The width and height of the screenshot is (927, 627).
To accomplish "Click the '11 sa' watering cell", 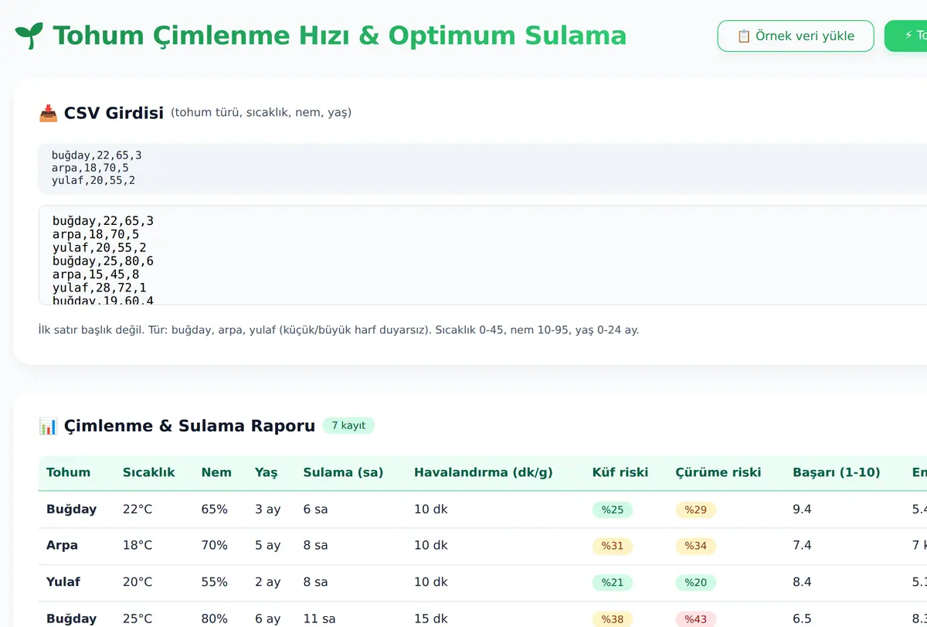I will pos(319,618).
